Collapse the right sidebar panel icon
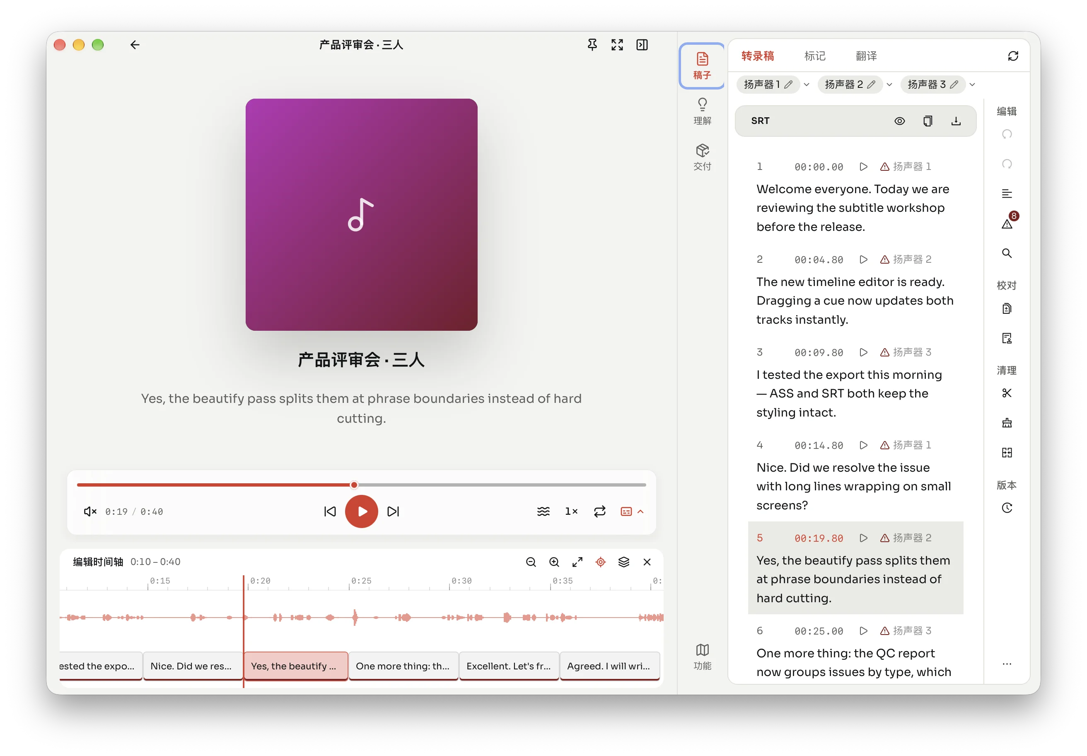Image resolution: width=1087 pixels, height=756 pixels. pos(642,45)
